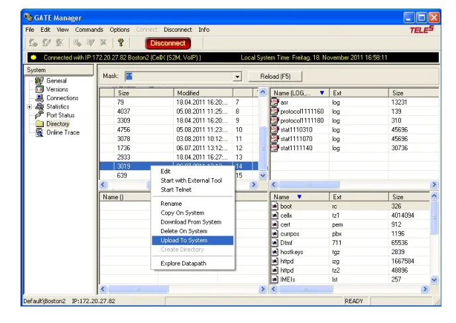456x323 pixels.
Task: Select the Connections computer icon
Action: pyautogui.click(x=39, y=98)
